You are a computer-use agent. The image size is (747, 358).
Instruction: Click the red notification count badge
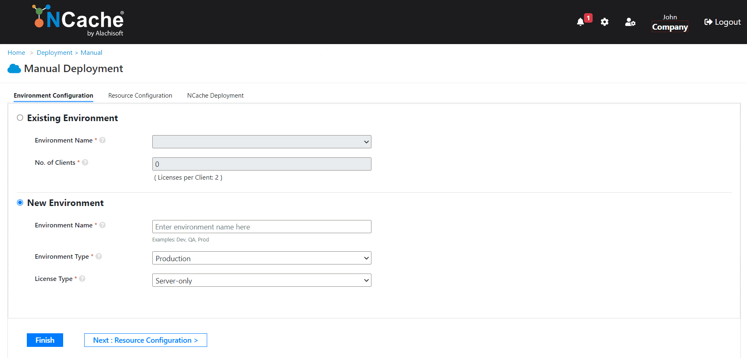589,18
